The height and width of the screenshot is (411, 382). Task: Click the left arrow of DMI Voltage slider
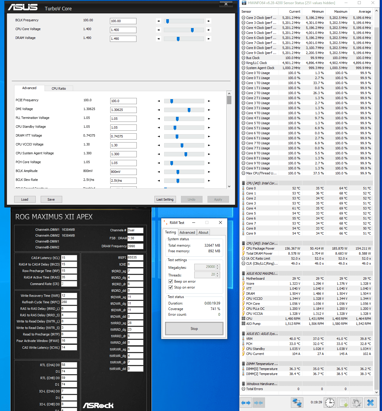click(x=159, y=110)
